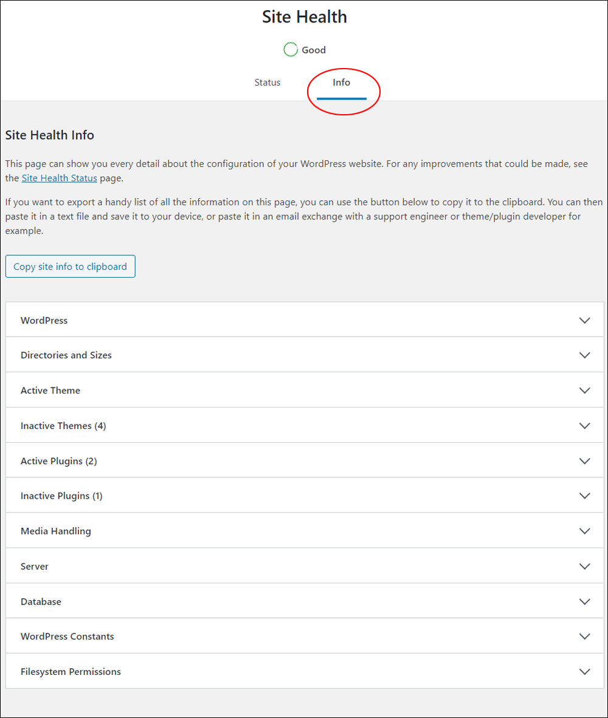Click the Active Plugins (2) label
Image resolution: width=608 pixels, height=718 pixels.
click(58, 460)
